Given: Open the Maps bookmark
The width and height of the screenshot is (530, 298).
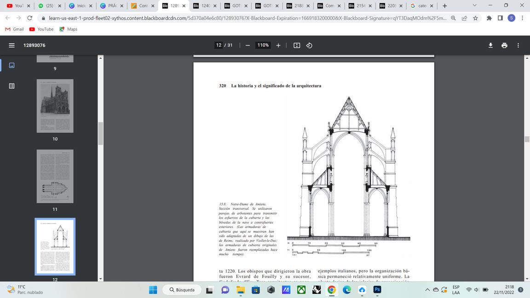Looking at the screenshot, I should [68, 29].
